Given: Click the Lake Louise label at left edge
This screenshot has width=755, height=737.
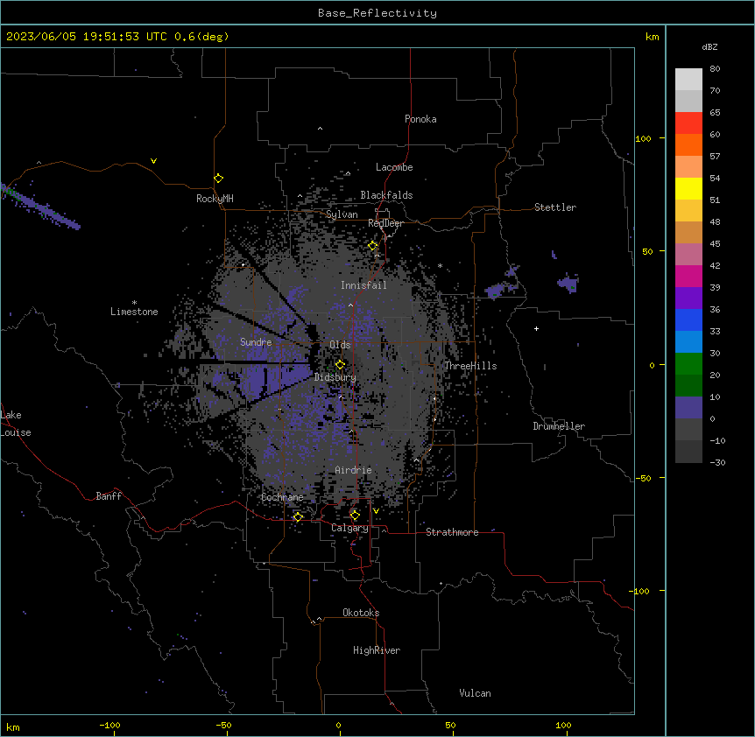Looking at the screenshot, I should (x=16, y=424).
